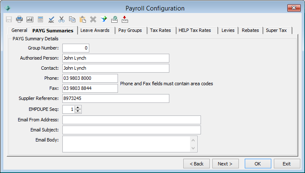
Task: Click Email Body scrollbar up arrow
Action: [x=193, y=140]
